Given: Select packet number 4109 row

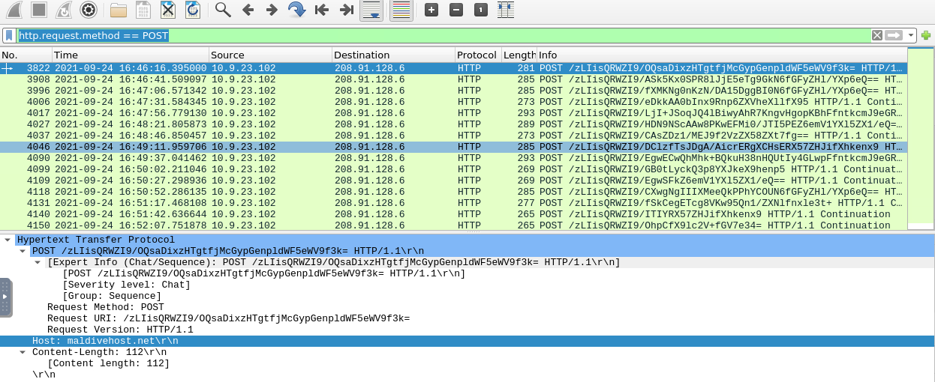Looking at the screenshot, I should 453,180.
